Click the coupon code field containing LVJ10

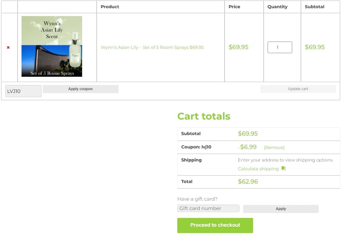[23, 91]
